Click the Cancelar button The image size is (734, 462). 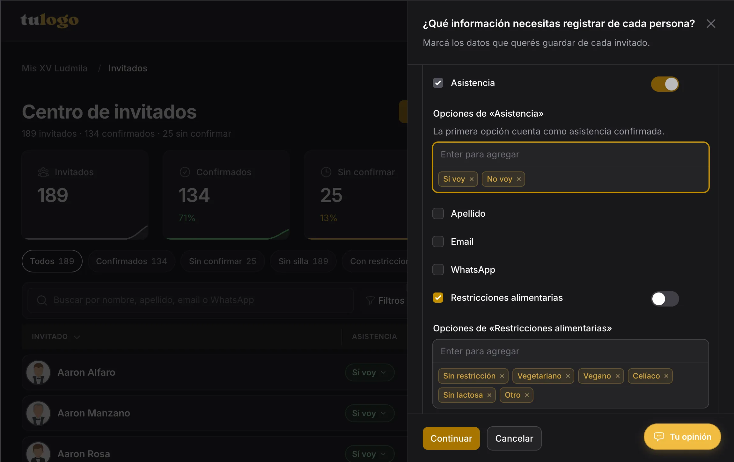click(x=514, y=438)
